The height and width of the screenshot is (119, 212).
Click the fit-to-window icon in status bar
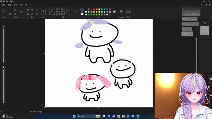point(17,112)
